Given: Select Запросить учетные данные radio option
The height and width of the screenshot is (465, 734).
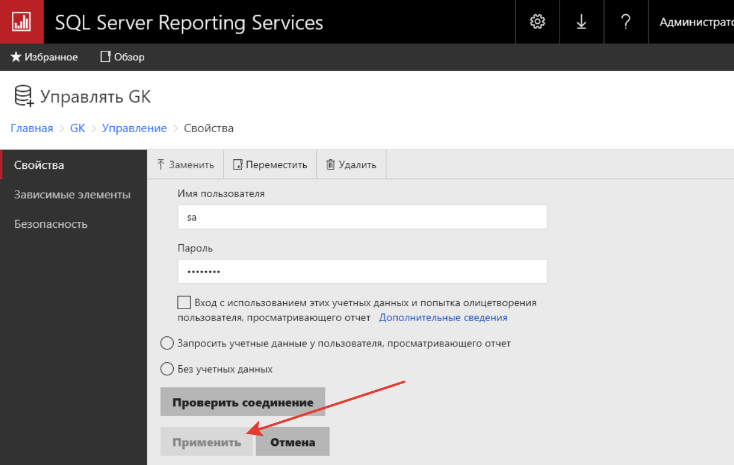Looking at the screenshot, I should tap(167, 343).
